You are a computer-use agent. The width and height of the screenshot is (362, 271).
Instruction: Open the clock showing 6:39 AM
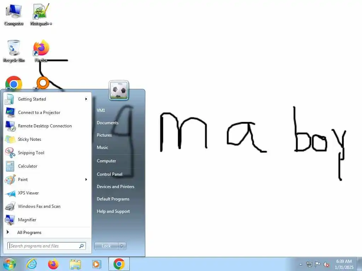pyautogui.click(x=344, y=264)
